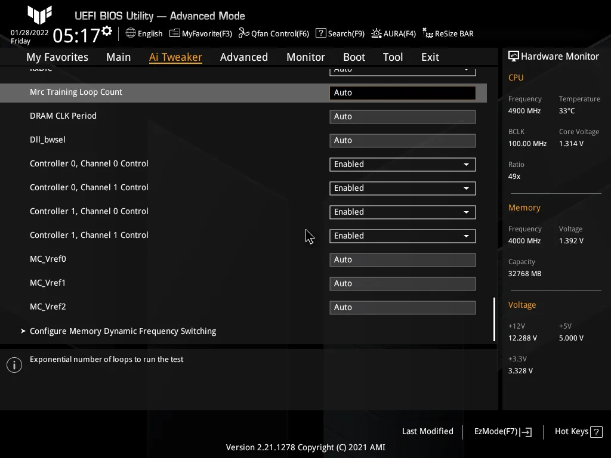Click the MyFavorite list icon
611x458 pixels.
(x=175, y=33)
